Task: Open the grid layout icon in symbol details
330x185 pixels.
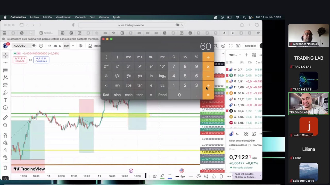Action: click(246, 134)
